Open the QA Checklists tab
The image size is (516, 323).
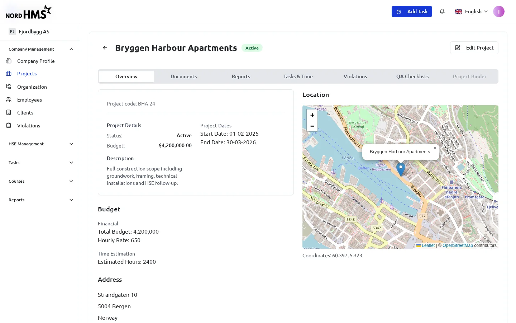coord(412,76)
